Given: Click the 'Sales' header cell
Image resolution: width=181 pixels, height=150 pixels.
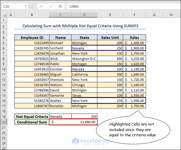Looking at the screenshot, I should 134,38.
